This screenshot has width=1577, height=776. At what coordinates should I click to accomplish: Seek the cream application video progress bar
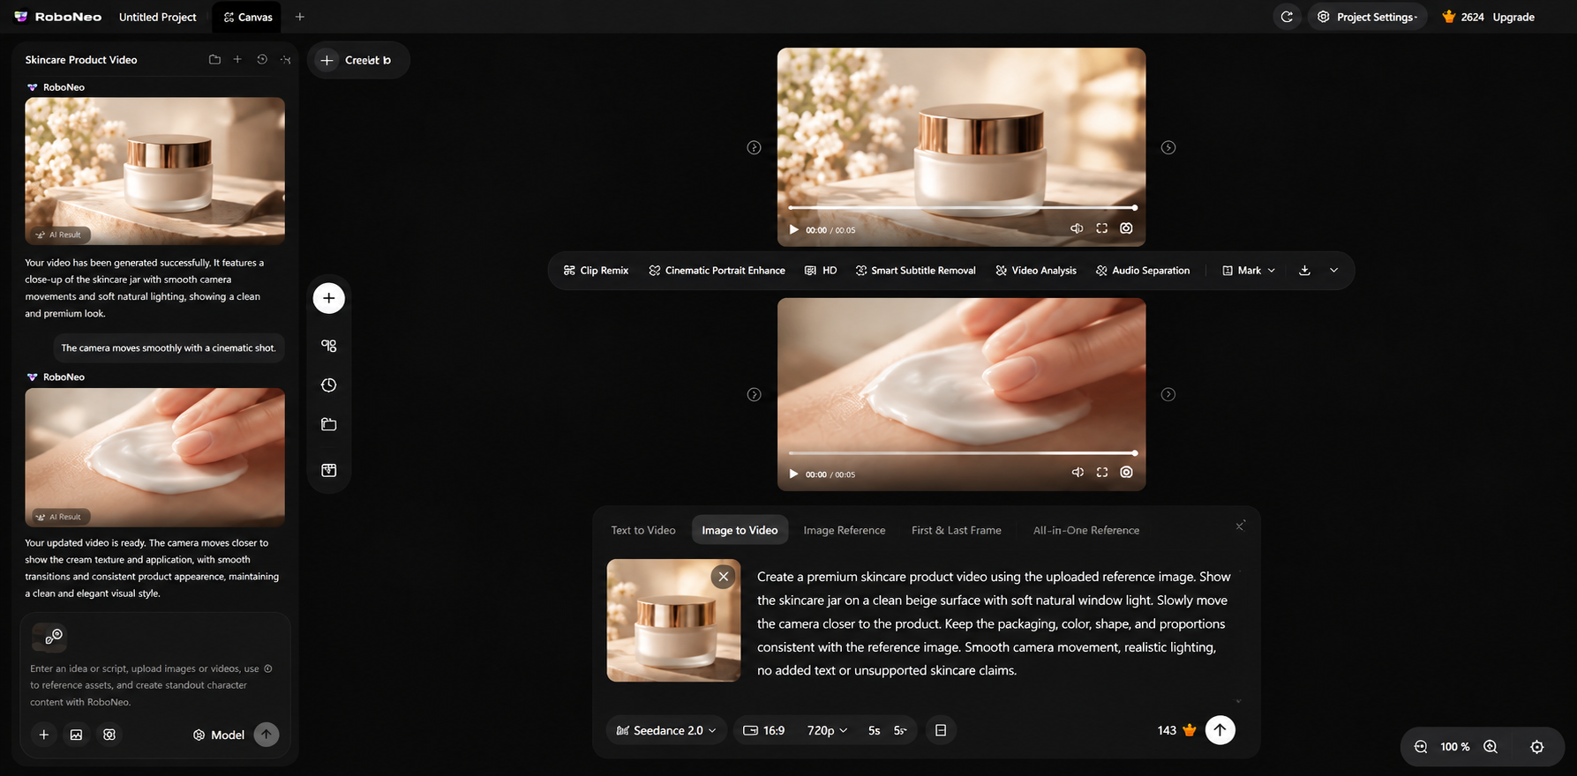coord(961,453)
